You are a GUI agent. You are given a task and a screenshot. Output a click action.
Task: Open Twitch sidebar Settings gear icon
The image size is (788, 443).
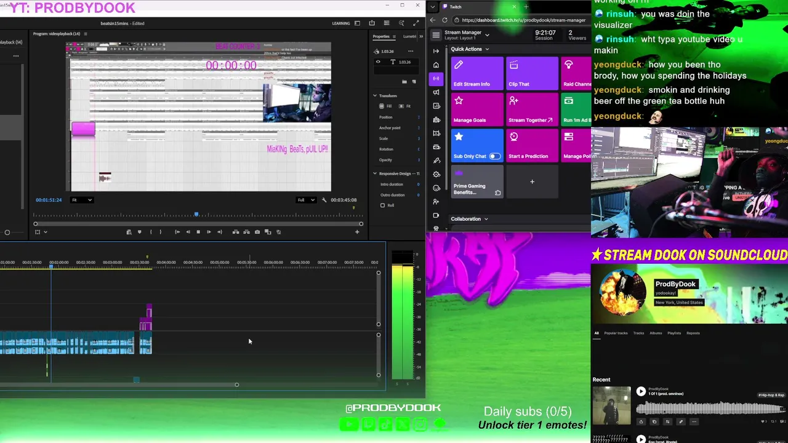[x=436, y=174]
